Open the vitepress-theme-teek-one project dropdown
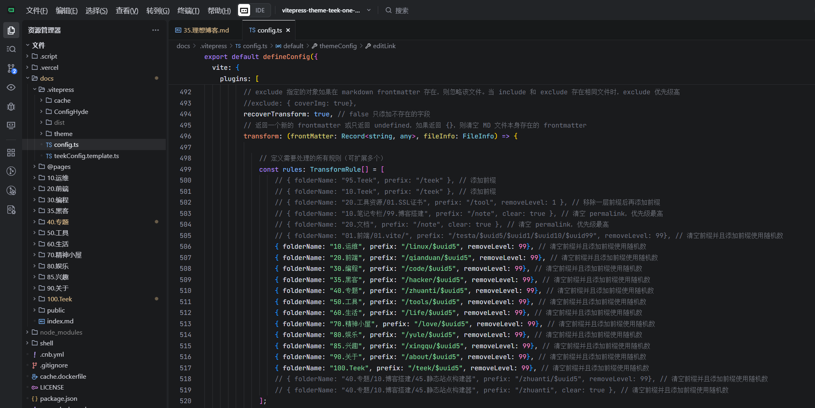Viewport: 815px width, 408px height. pyautogui.click(x=326, y=10)
